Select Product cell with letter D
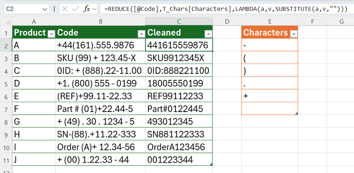 [x=34, y=83]
